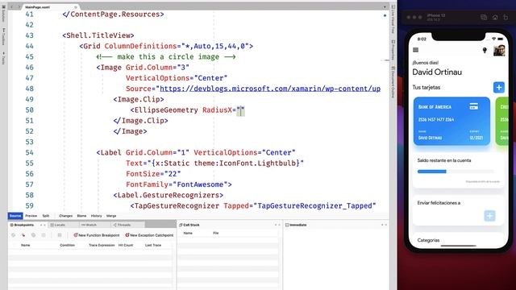Place cursor in RadiusX attribute value
This screenshot has height=290, width=516.
(240, 110)
